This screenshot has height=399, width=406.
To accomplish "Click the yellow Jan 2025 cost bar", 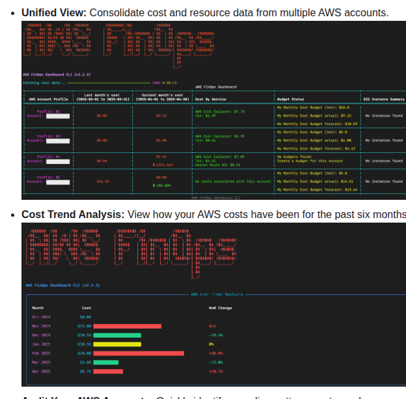I will 117,344.
